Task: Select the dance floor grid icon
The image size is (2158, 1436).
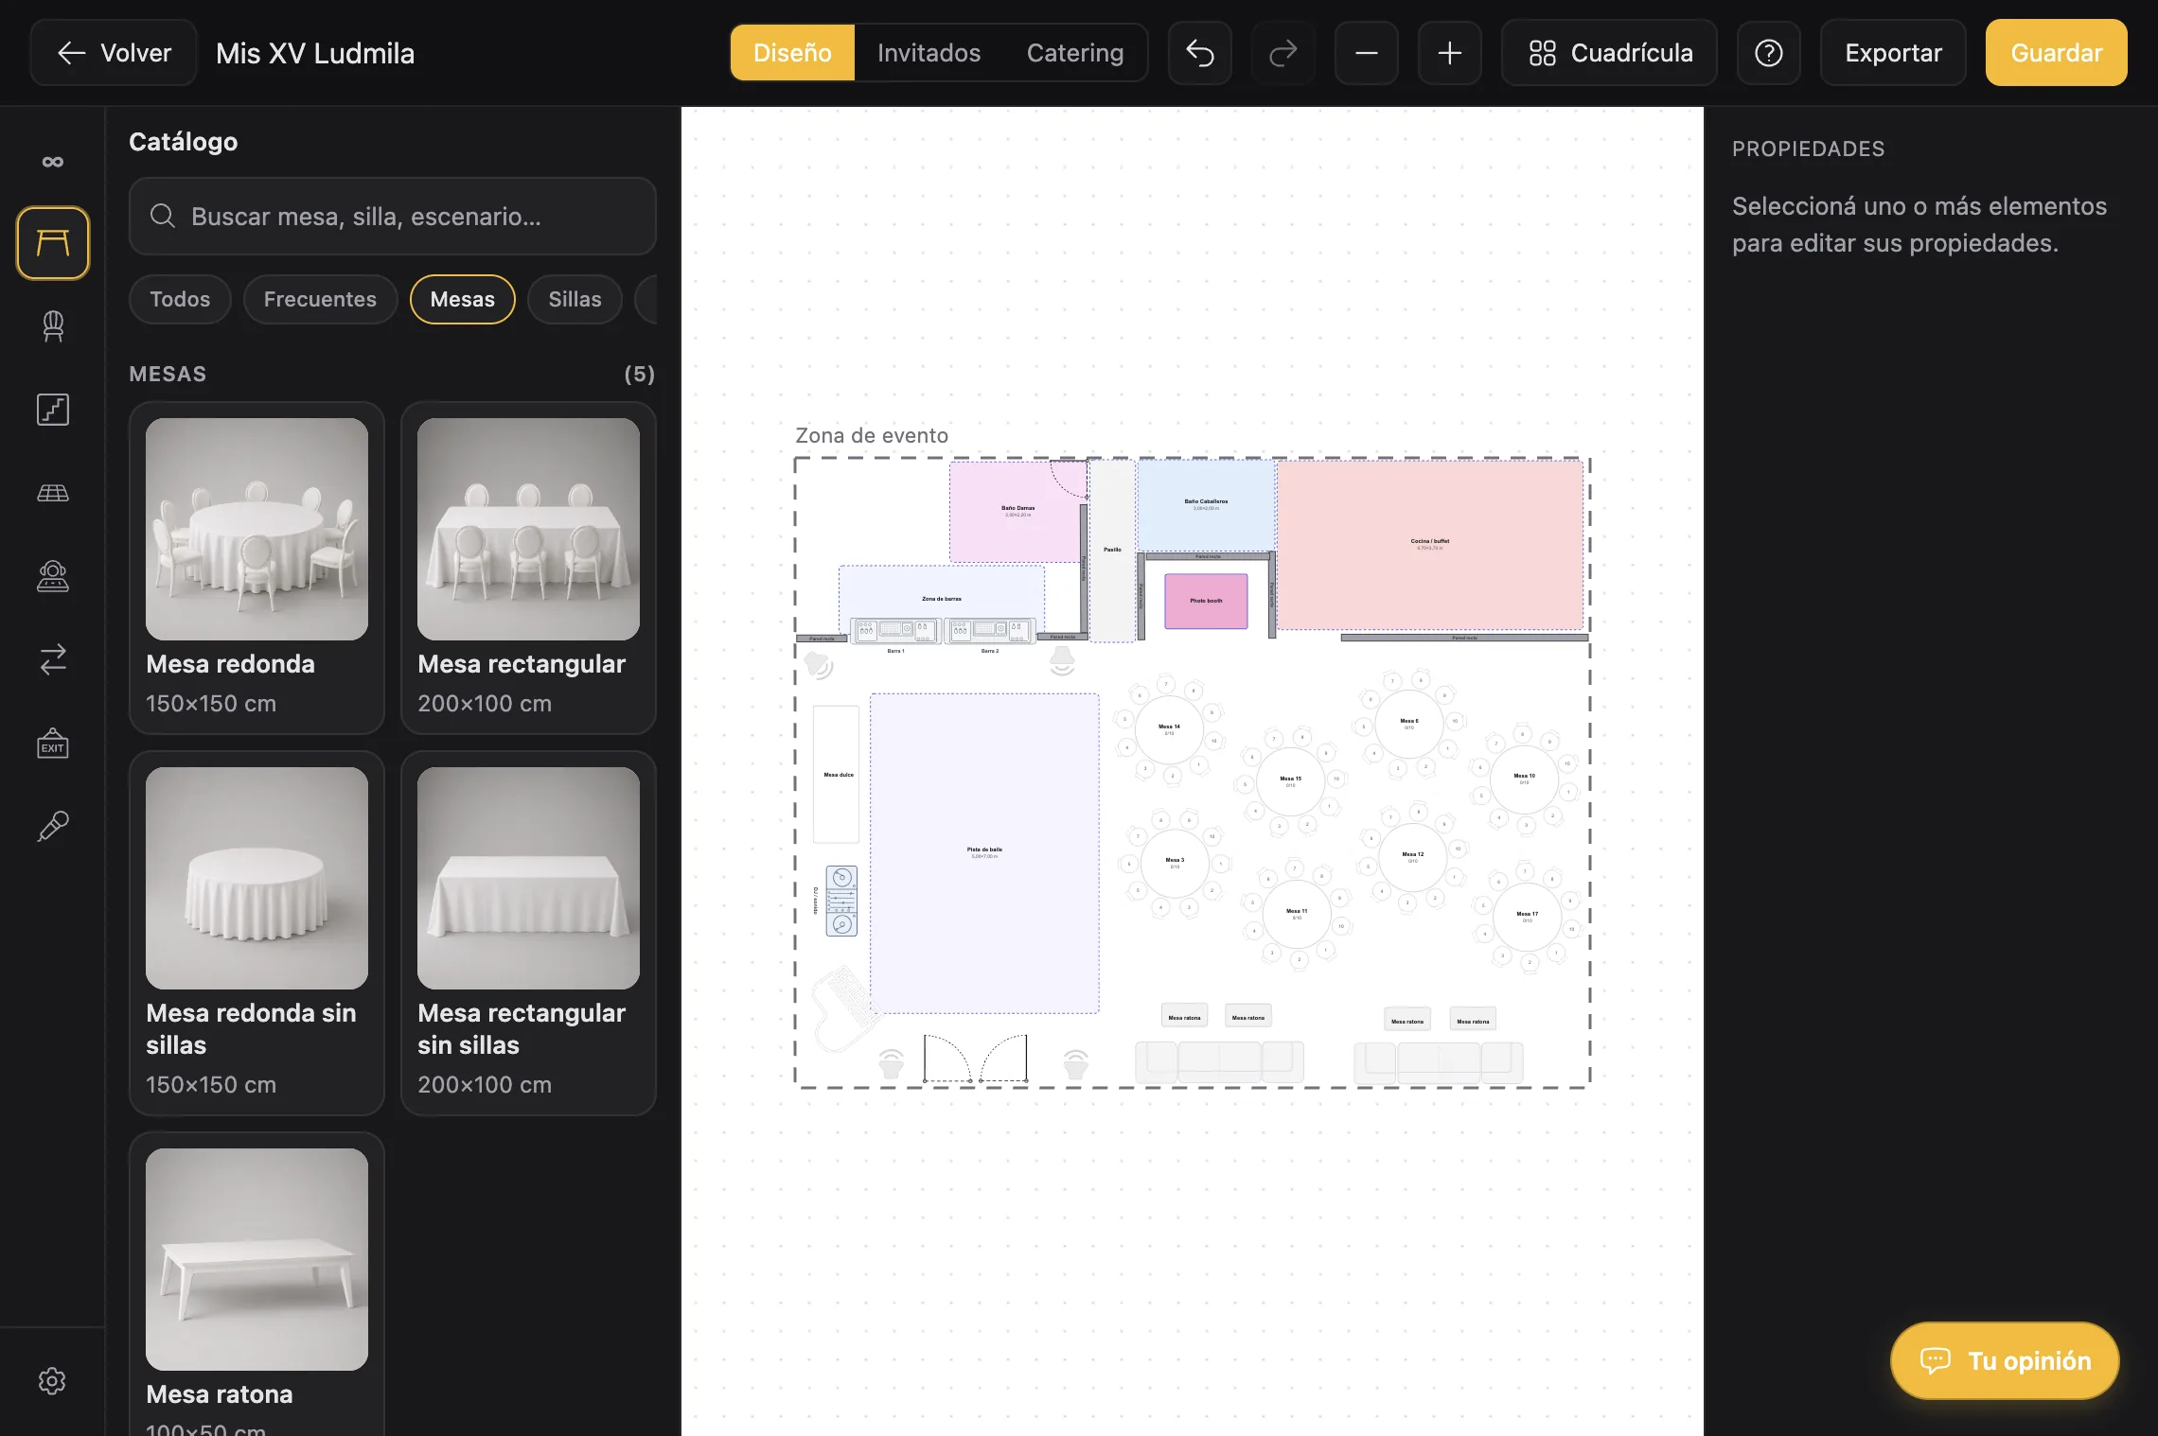Action: 53,493
